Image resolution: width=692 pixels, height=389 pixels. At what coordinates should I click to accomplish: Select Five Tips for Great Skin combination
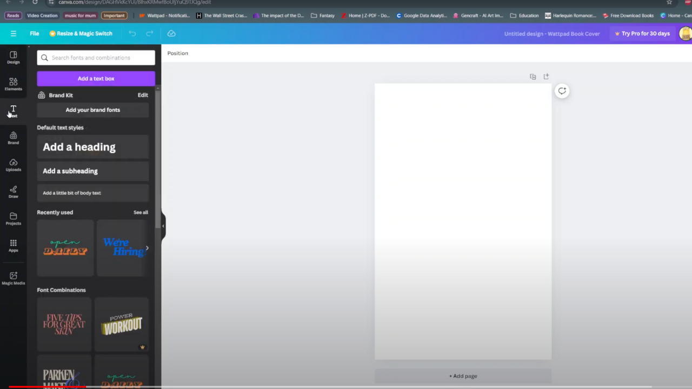64,324
